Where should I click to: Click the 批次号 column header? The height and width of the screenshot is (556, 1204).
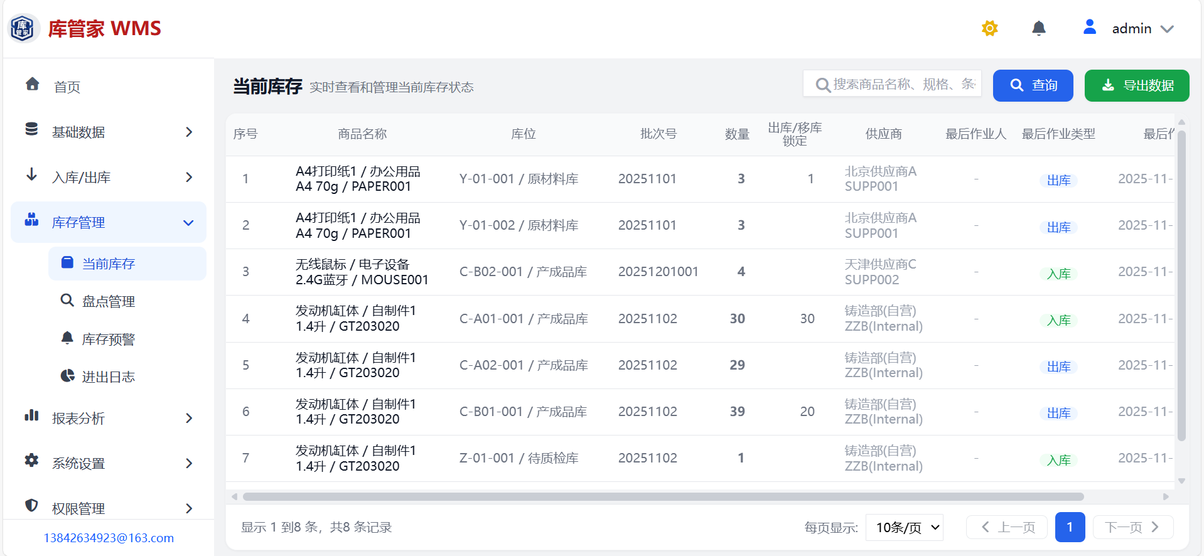(658, 134)
